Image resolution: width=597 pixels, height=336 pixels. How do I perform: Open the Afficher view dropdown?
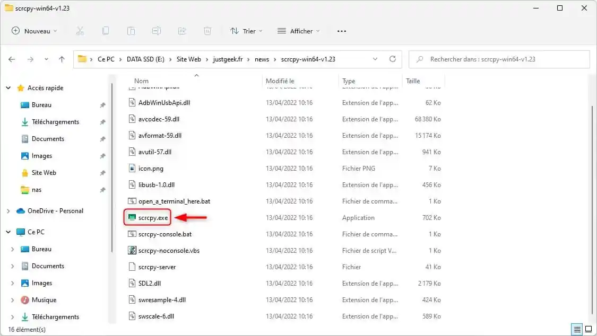point(298,31)
